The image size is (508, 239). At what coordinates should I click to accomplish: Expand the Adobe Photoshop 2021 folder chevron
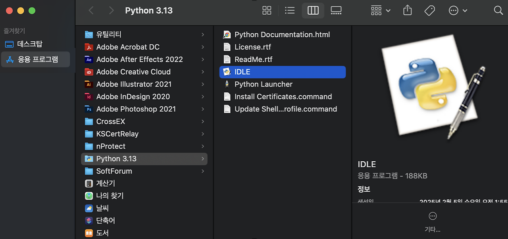[x=203, y=109]
